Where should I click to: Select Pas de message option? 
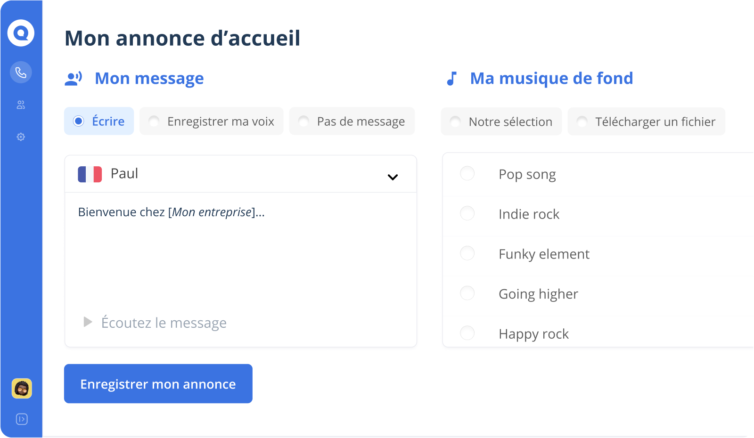[304, 122]
